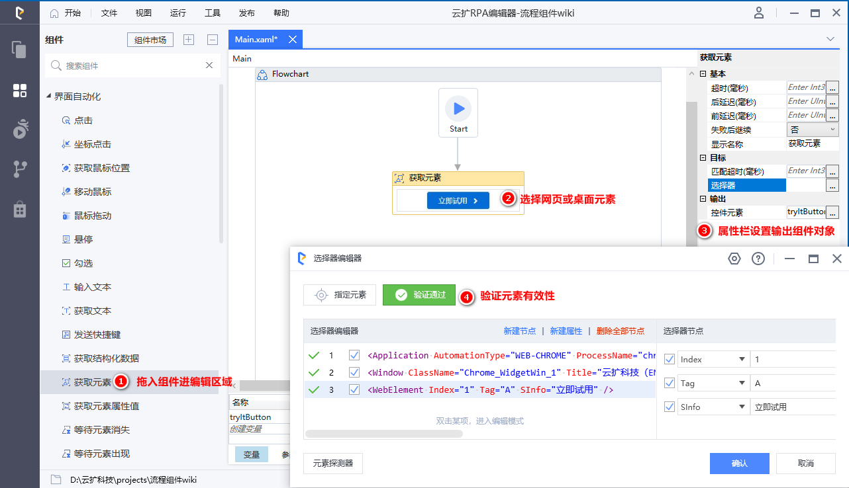Open selector editor settings hexagon icon
The width and height of the screenshot is (849, 488).
pos(734,259)
